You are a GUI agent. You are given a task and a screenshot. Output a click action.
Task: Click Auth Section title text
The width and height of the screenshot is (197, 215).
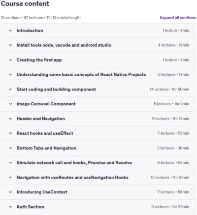click(x=30, y=207)
